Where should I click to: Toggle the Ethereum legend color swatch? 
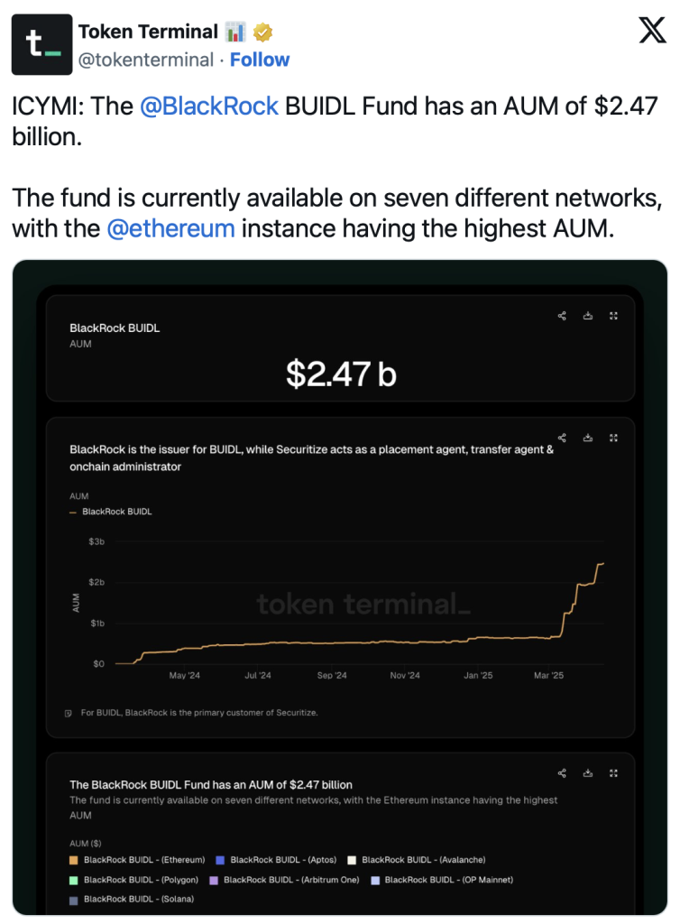tap(74, 860)
